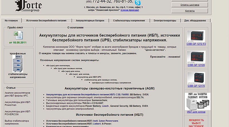Open the Доп. оборудование tab

tap(195, 21)
